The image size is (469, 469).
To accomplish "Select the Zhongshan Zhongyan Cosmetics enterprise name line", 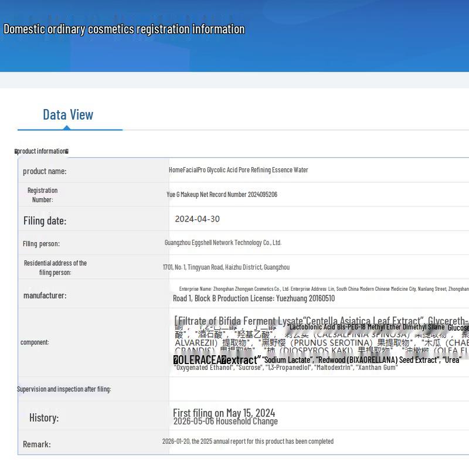I will coord(324,289).
